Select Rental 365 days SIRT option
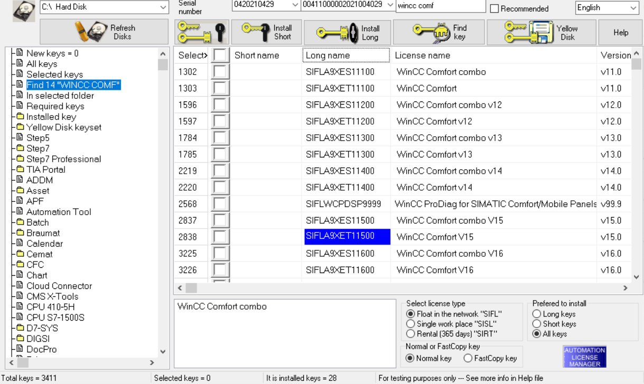644x384 pixels. (410, 334)
